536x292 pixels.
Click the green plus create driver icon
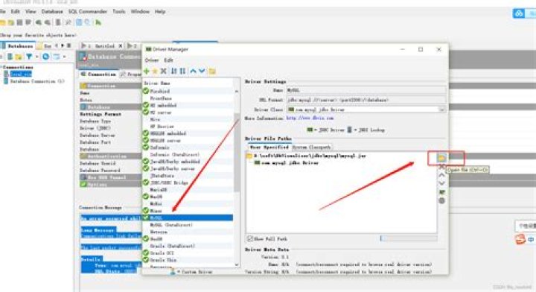coord(147,71)
